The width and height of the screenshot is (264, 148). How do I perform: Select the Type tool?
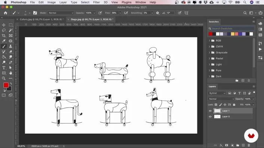(x=4, y=68)
